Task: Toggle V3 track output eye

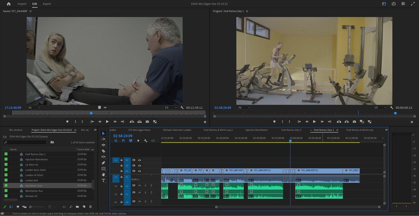Action: [139, 160]
